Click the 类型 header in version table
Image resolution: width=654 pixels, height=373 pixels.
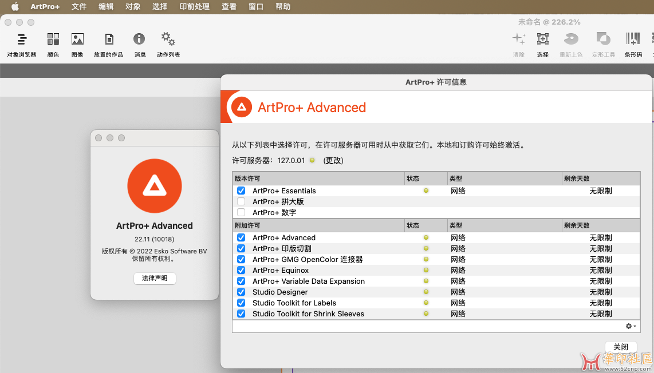[504, 178]
